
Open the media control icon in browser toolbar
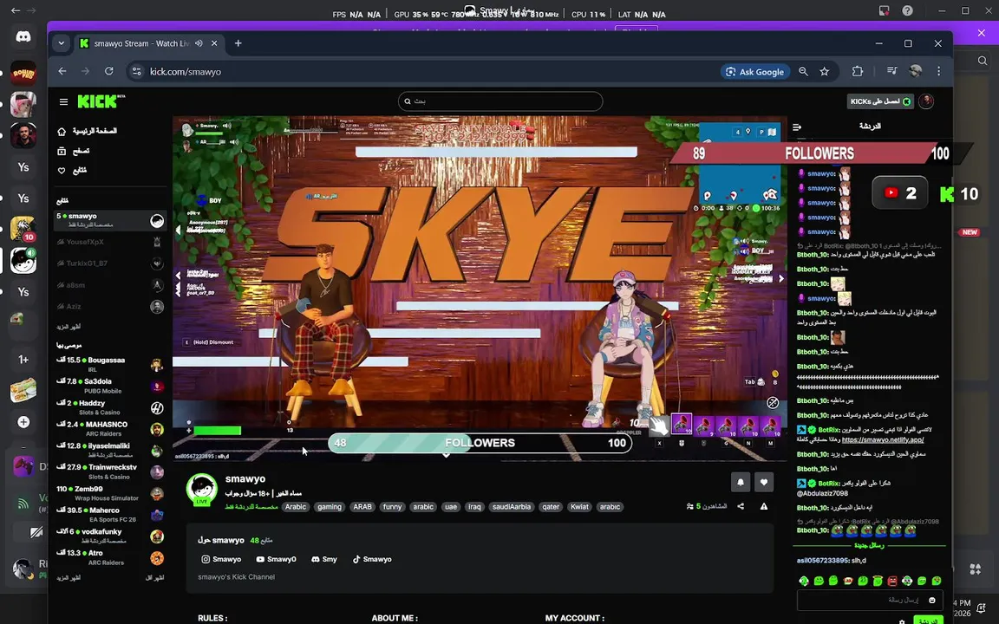892,71
